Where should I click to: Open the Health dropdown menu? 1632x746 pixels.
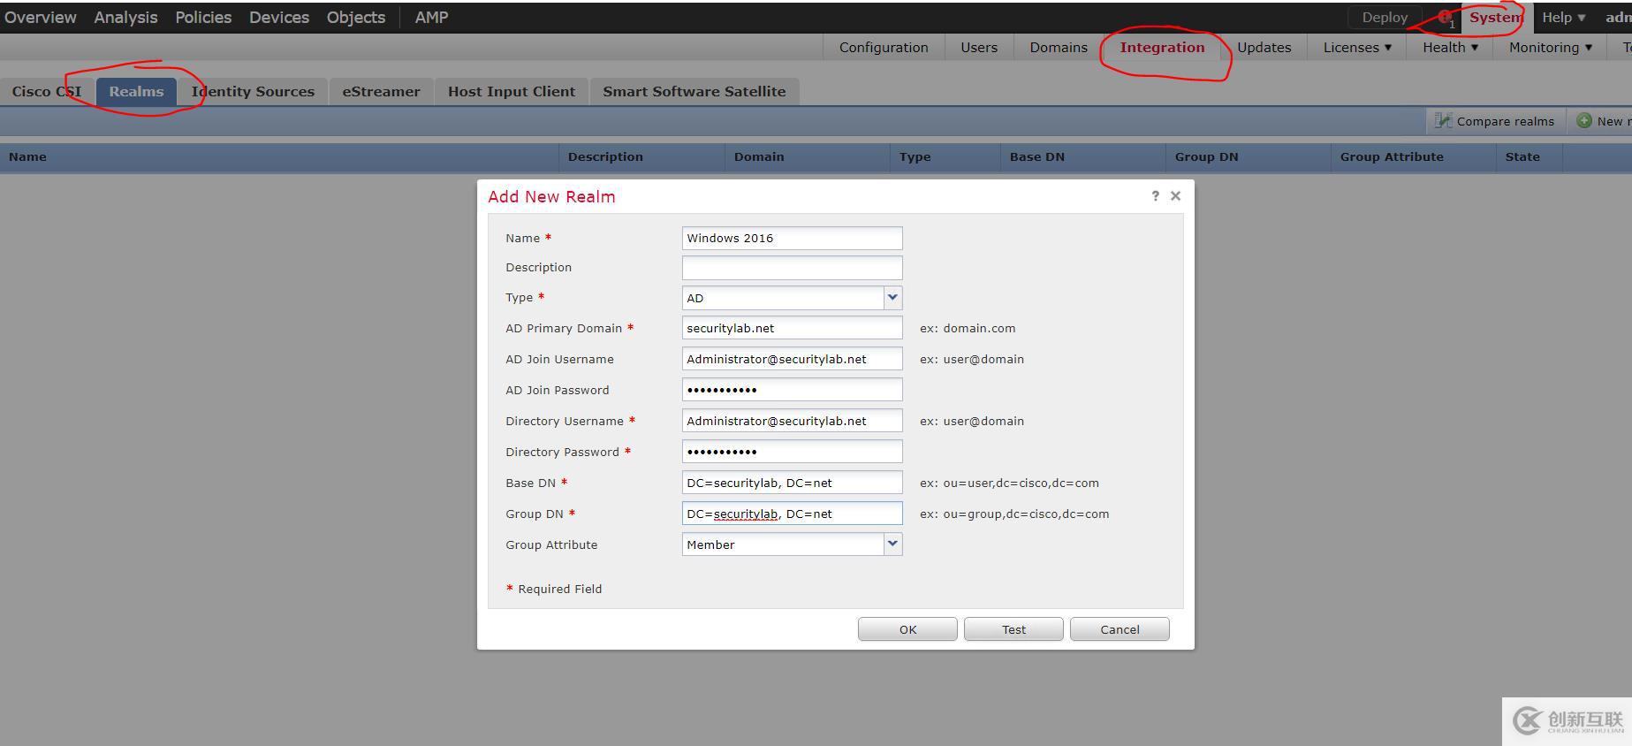point(1450,48)
